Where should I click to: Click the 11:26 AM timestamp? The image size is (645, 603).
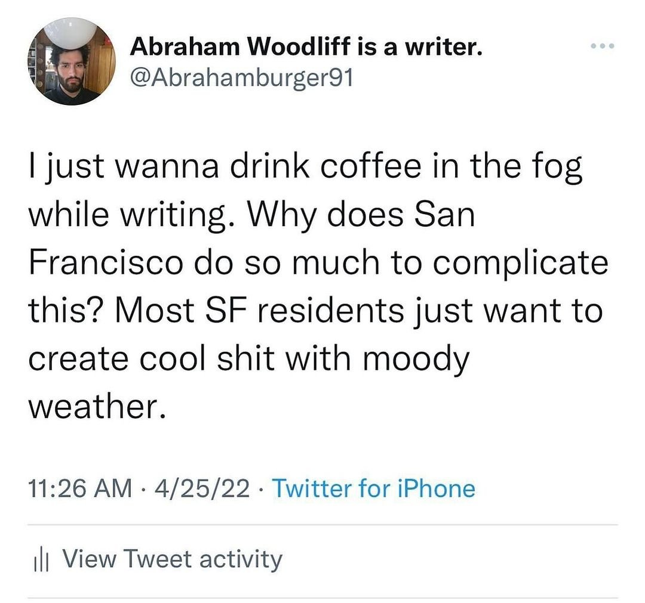(80, 489)
